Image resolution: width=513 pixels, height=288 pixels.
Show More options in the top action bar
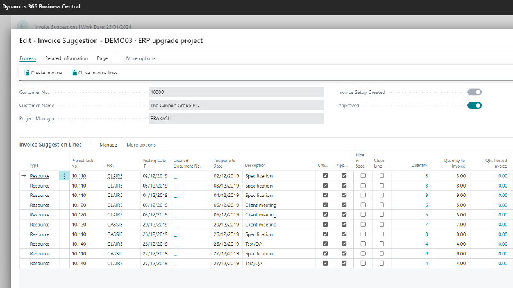(x=140, y=58)
